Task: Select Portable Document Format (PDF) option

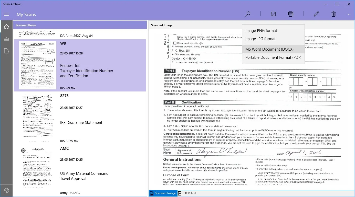Action: click(x=273, y=57)
